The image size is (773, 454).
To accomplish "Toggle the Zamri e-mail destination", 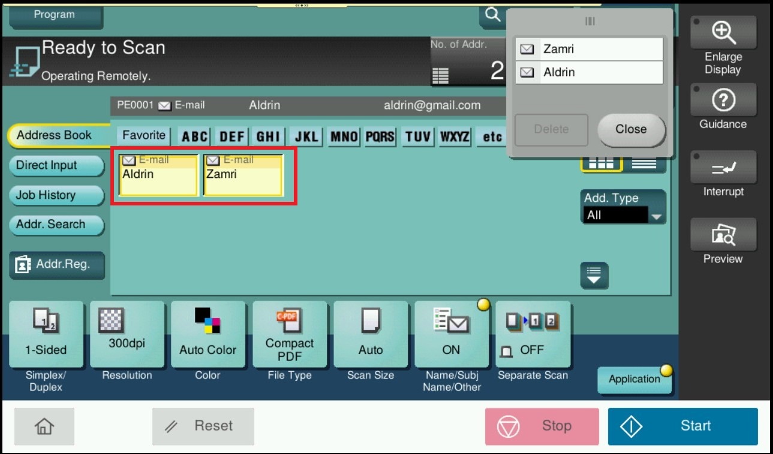I will click(243, 175).
